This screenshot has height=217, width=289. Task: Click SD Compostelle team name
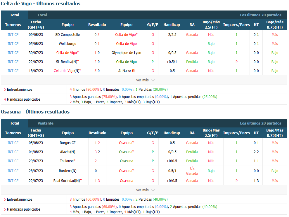[x=68, y=35]
